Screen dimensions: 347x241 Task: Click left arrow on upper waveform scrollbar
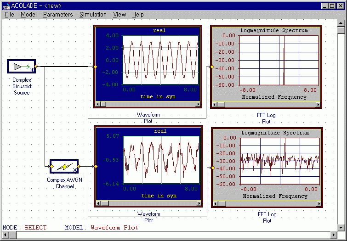point(98,104)
